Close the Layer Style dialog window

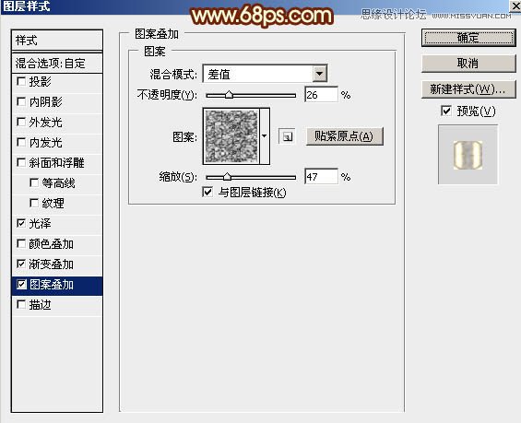pyautogui.click(x=515, y=6)
